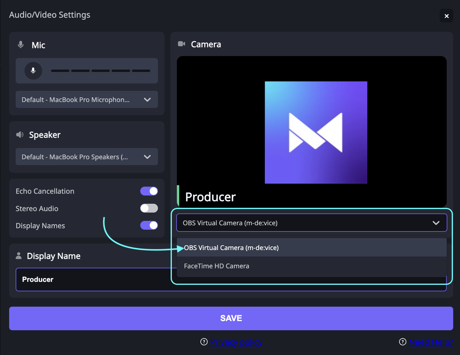Close the Audio/Video Settings dialog
The width and height of the screenshot is (460, 355).
tap(446, 16)
